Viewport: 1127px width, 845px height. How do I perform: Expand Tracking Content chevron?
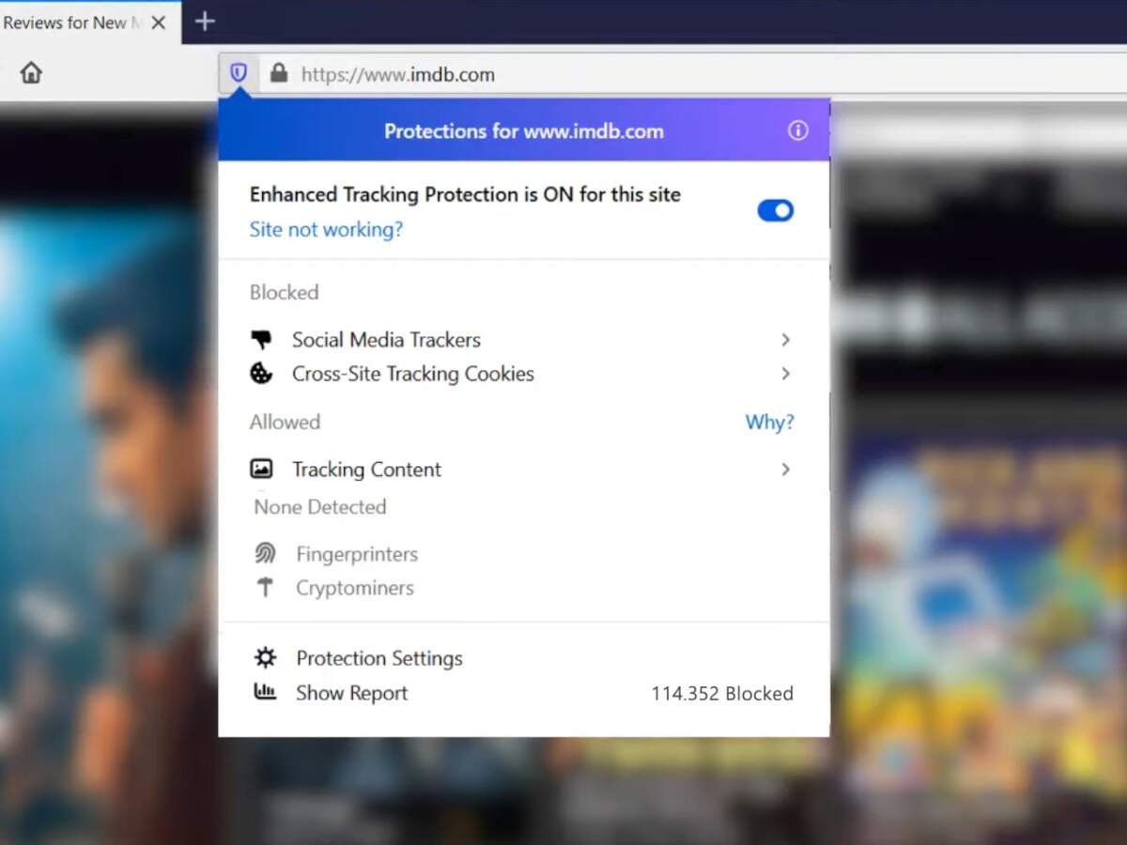point(786,469)
